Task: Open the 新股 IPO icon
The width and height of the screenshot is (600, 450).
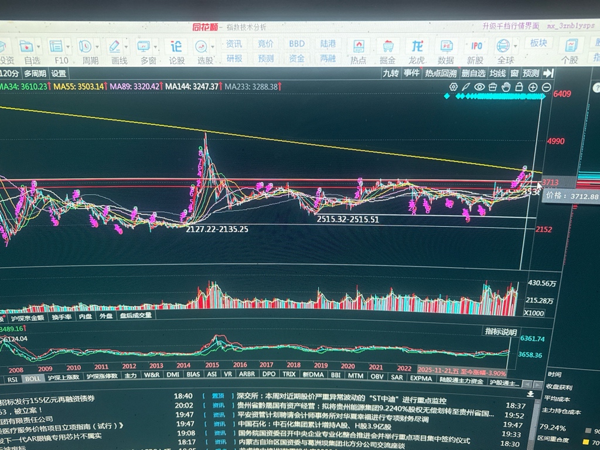Action: click(x=476, y=46)
